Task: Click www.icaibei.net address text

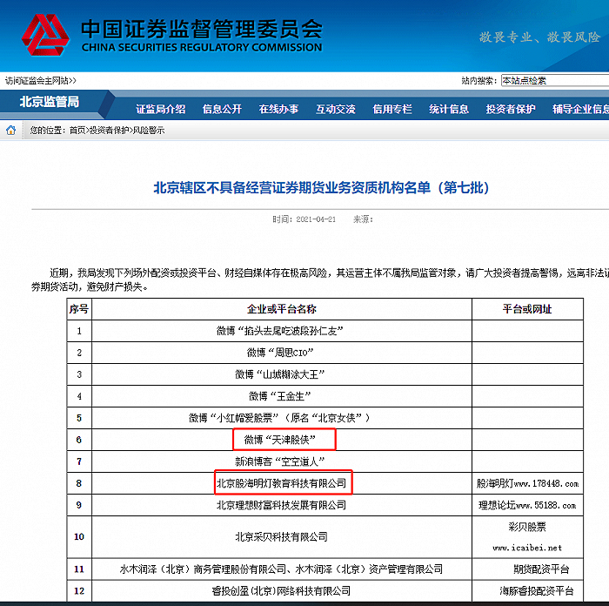Action: [x=527, y=548]
